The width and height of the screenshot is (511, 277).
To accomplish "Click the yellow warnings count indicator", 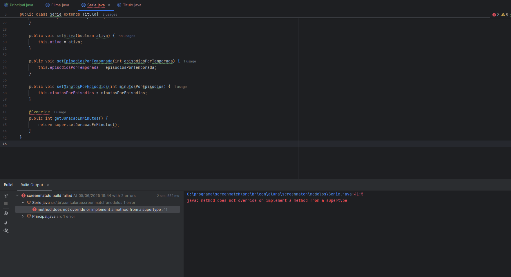I will [505, 15].
